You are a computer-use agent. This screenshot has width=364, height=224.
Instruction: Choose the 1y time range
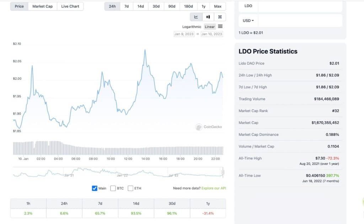pyautogui.click(x=204, y=6)
